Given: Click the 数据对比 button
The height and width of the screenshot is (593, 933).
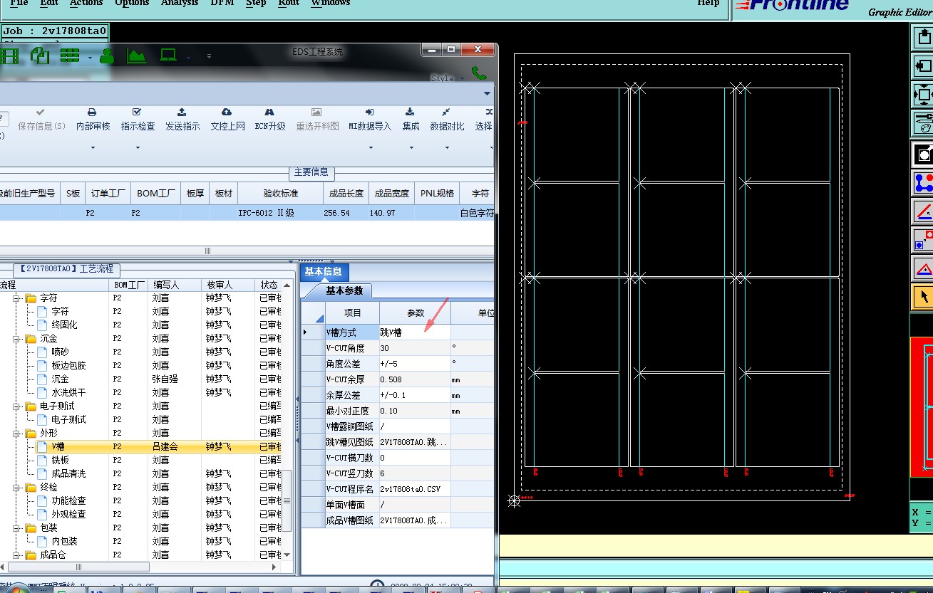Looking at the screenshot, I should pos(446,120).
